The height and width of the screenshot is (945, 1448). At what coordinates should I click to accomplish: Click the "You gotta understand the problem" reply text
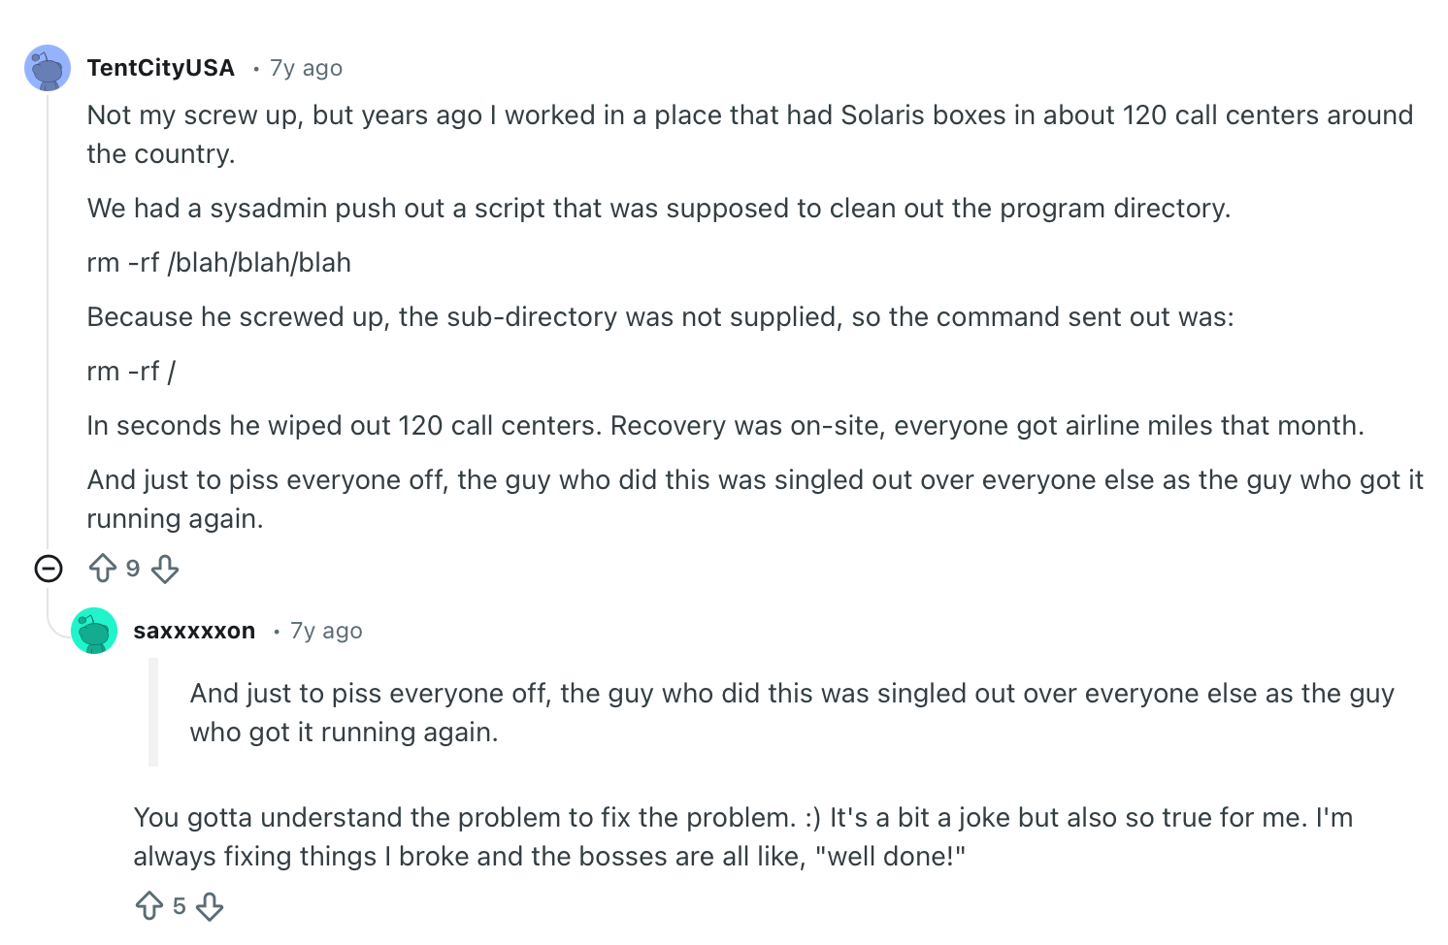click(742, 836)
